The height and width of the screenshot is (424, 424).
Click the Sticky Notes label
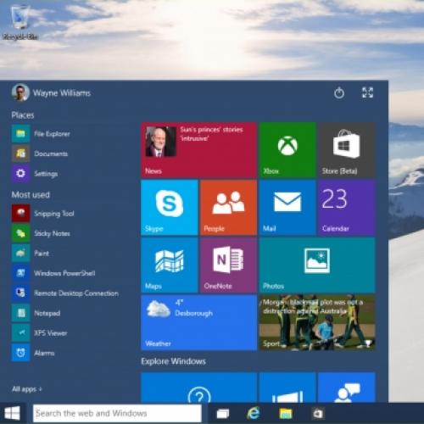(52, 233)
